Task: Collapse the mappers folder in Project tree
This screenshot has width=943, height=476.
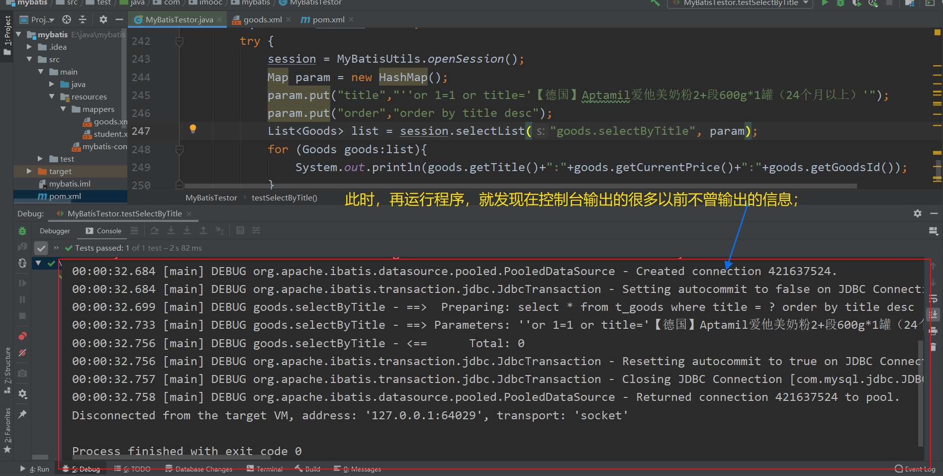Action: tap(63, 109)
